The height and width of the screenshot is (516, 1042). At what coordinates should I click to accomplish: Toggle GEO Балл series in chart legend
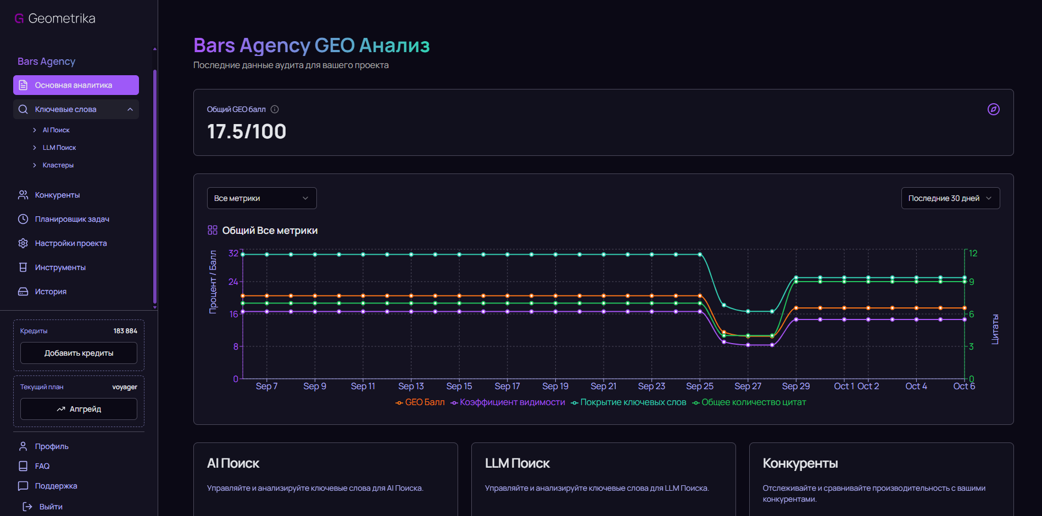tap(420, 402)
